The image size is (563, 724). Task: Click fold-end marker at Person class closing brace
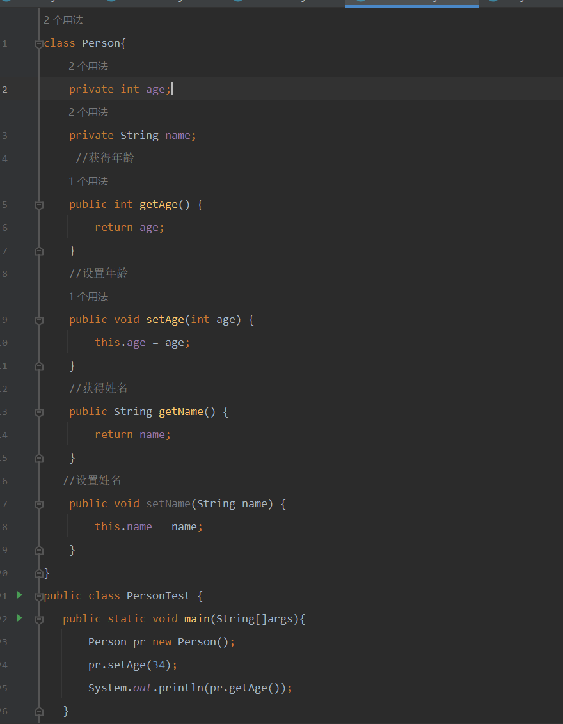pos(39,574)
